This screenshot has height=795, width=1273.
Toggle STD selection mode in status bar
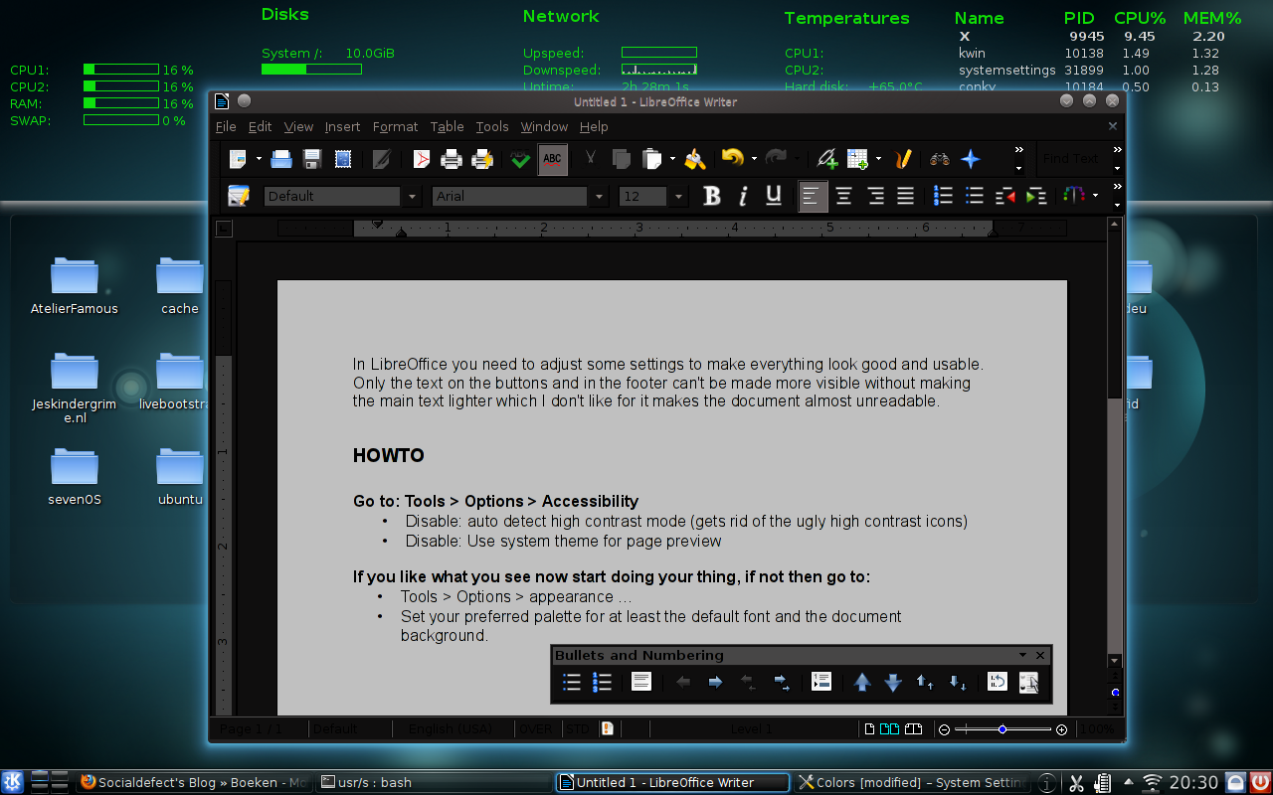pos(578,728)
